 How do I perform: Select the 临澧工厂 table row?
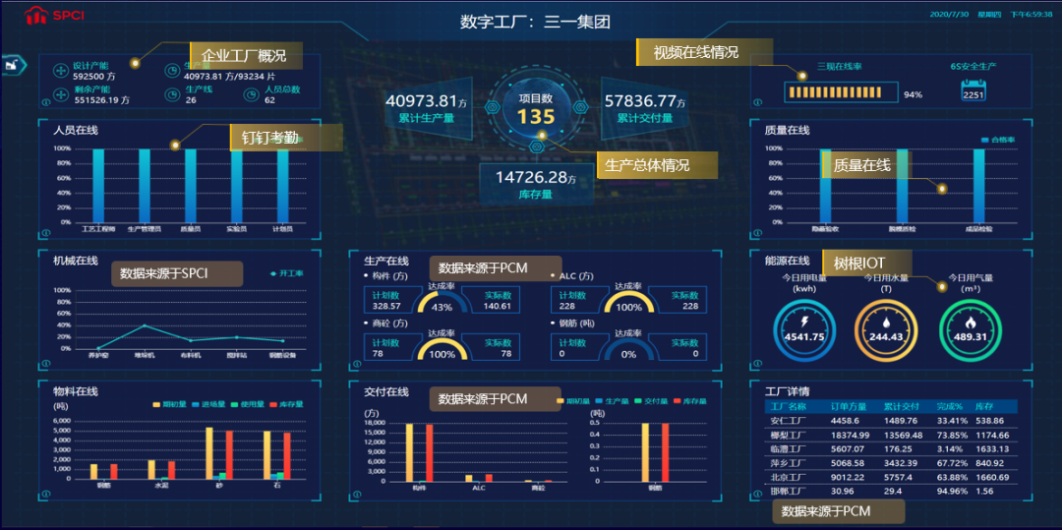891,449
